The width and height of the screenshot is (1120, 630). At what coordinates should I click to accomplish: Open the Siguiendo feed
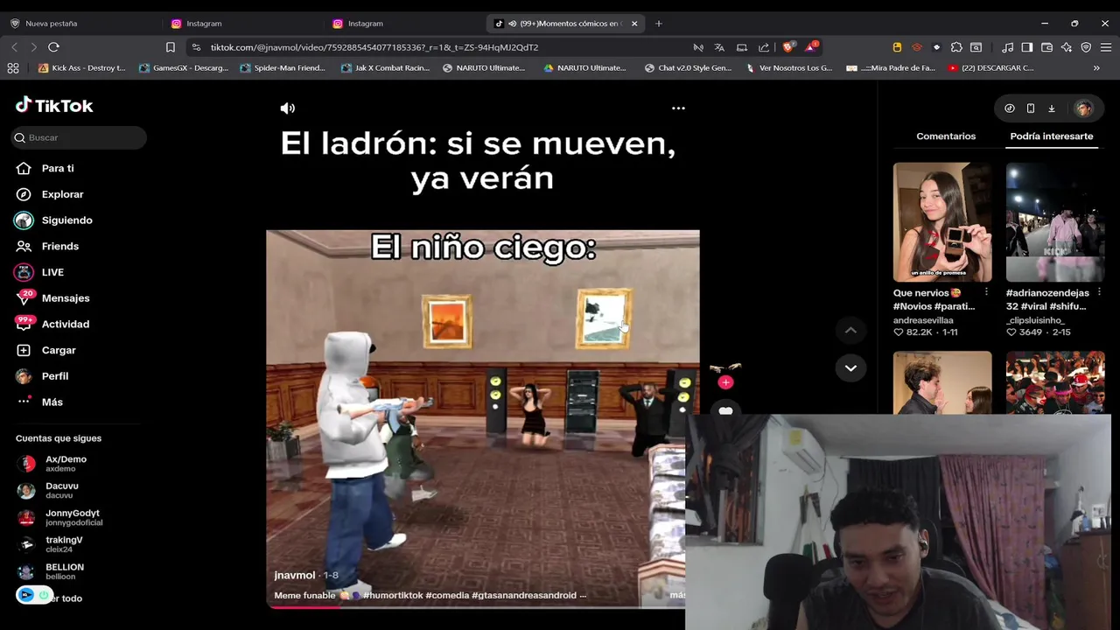pyautogui.click(x=54, y=220)
